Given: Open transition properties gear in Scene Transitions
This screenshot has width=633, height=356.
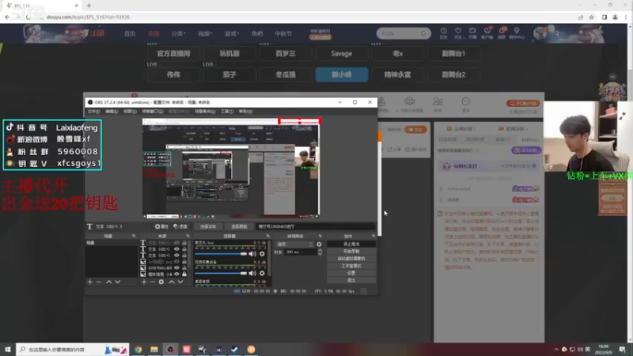Looking at the screenshot, I should point(319,244).
